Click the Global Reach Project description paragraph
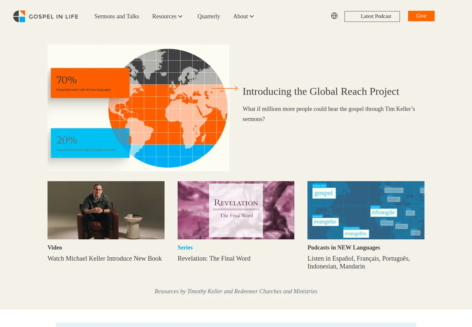The height and width of the screenshot is (327, 472). 329,114
